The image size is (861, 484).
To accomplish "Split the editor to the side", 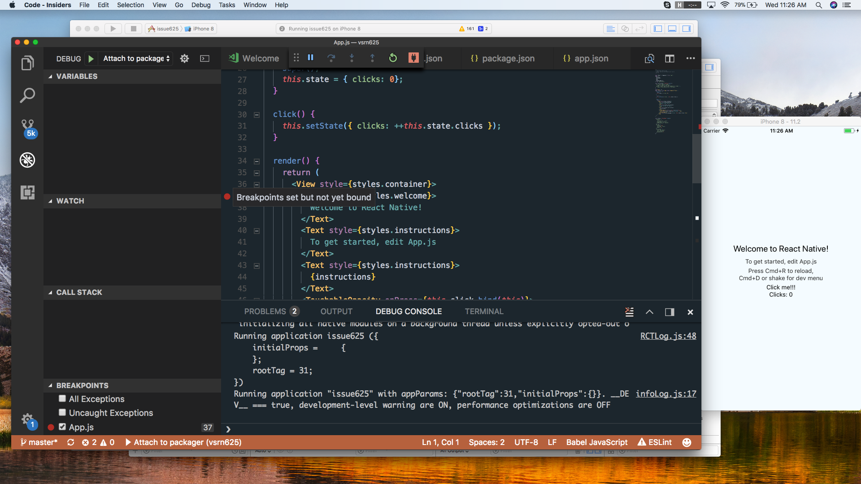I will [670, 59].
